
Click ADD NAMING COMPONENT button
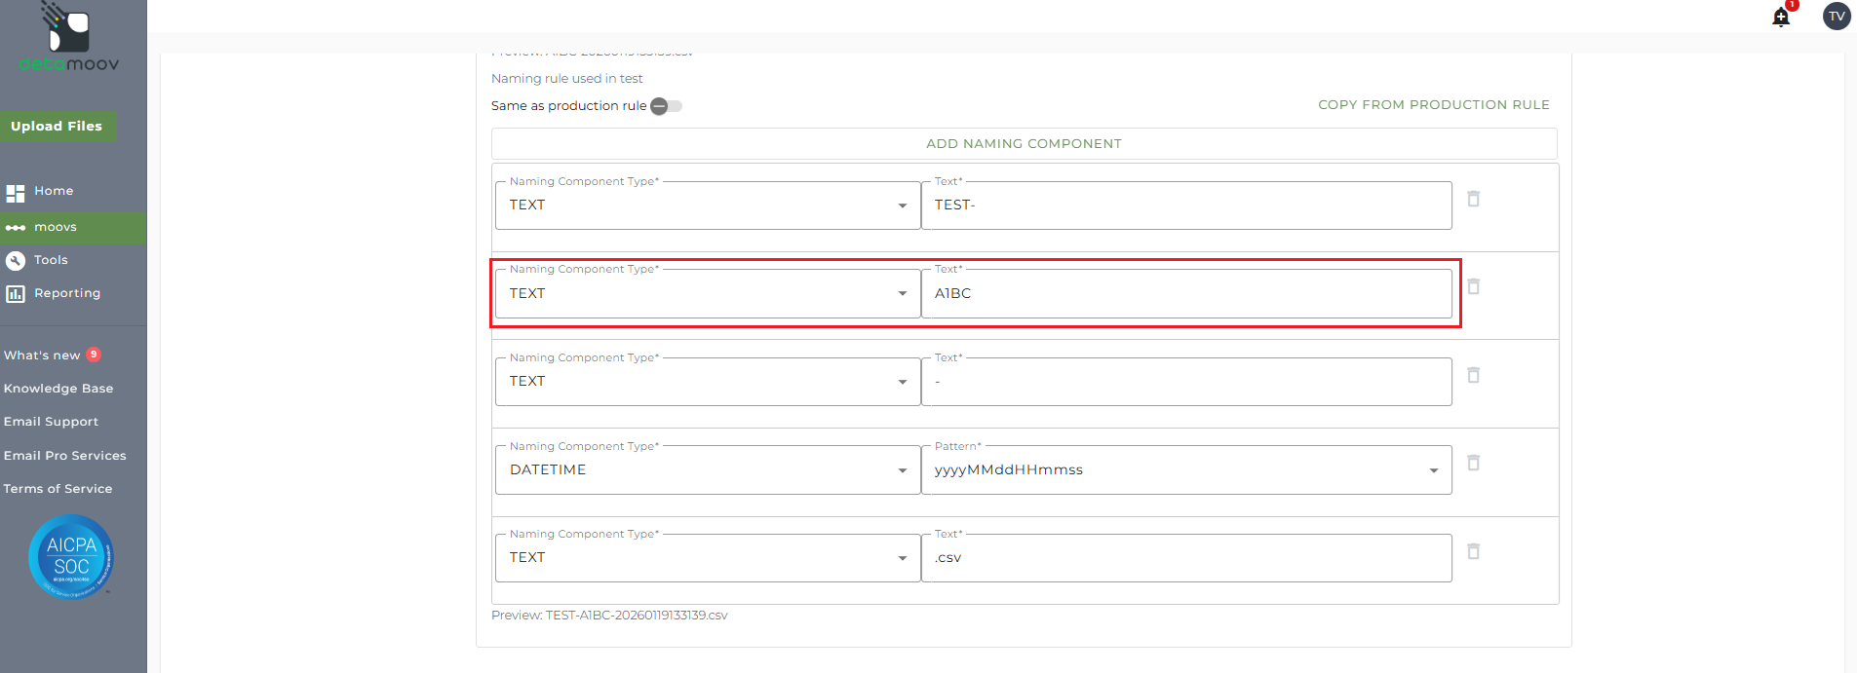pyautogui.click(x=1024, y=144)
